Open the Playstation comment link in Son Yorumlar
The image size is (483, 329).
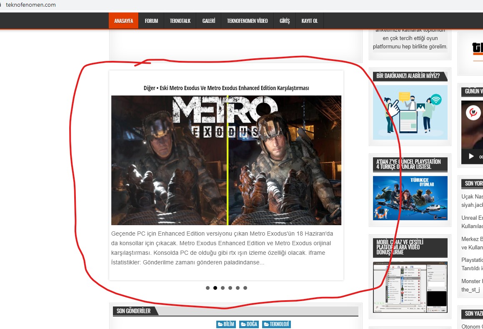click(x=472, y=264)
